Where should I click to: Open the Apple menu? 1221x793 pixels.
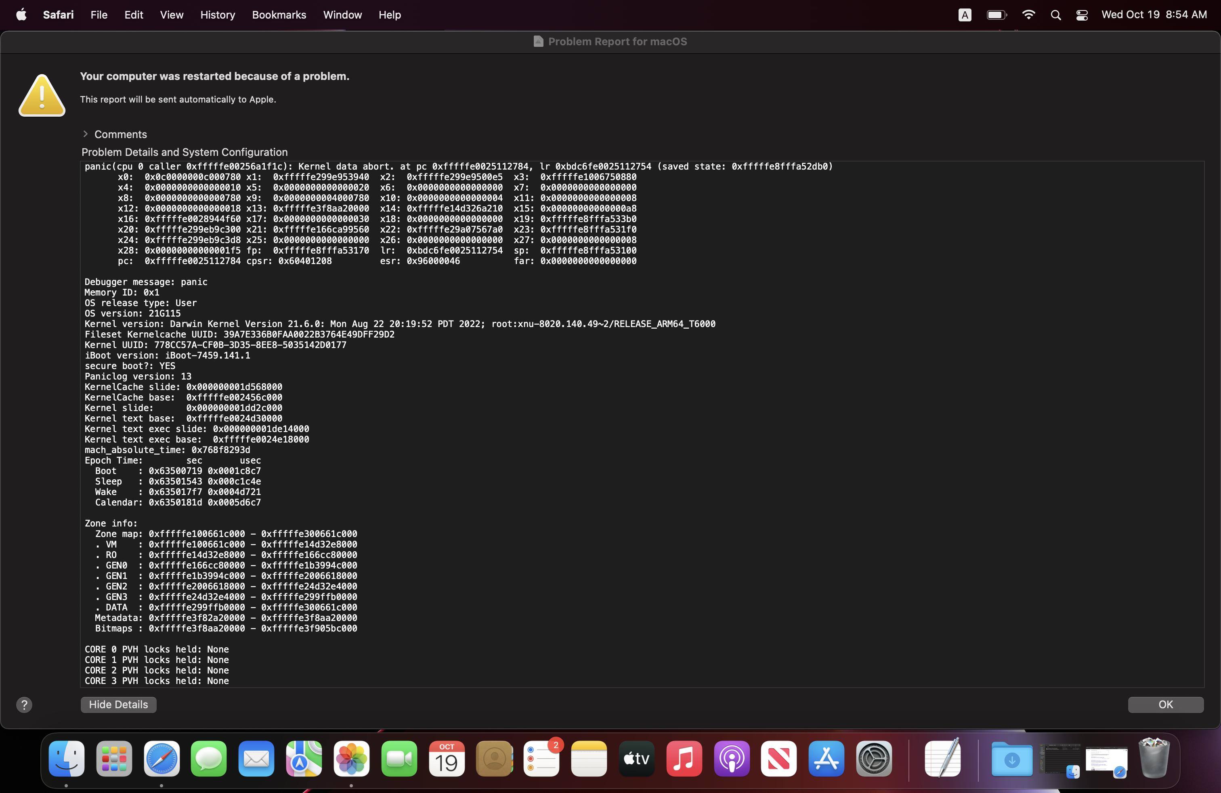coord(21,15)
